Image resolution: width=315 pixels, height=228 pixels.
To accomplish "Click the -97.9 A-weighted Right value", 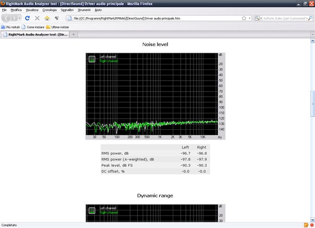I will coord(202,159).
